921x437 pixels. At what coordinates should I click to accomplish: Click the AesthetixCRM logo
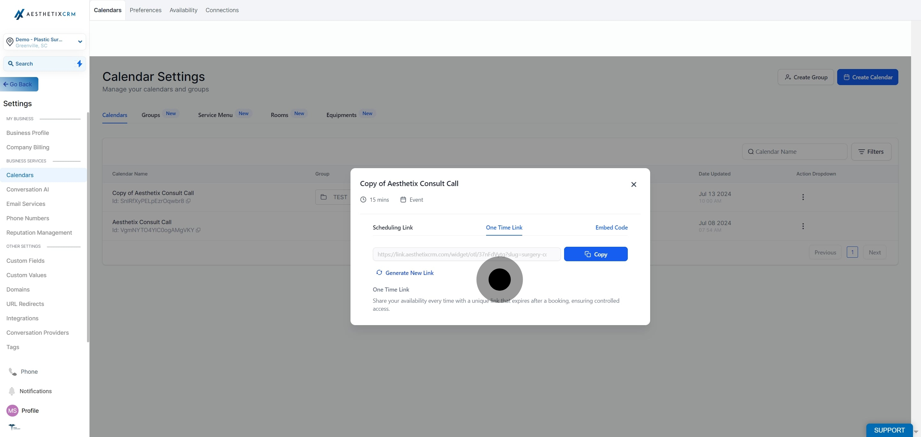(45, 14)
